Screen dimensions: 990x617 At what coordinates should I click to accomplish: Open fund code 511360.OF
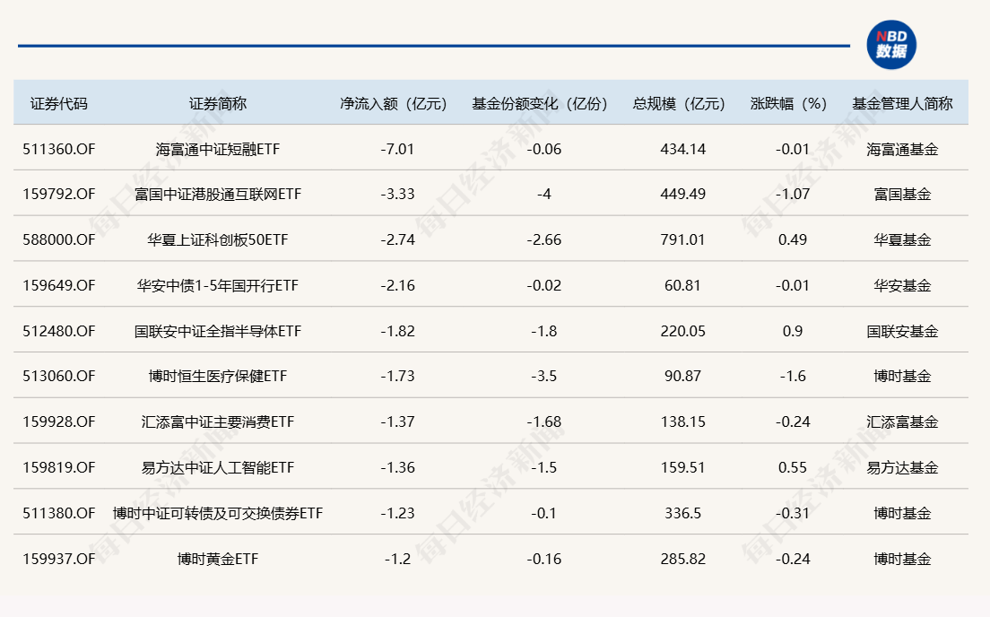pos(59,149)
